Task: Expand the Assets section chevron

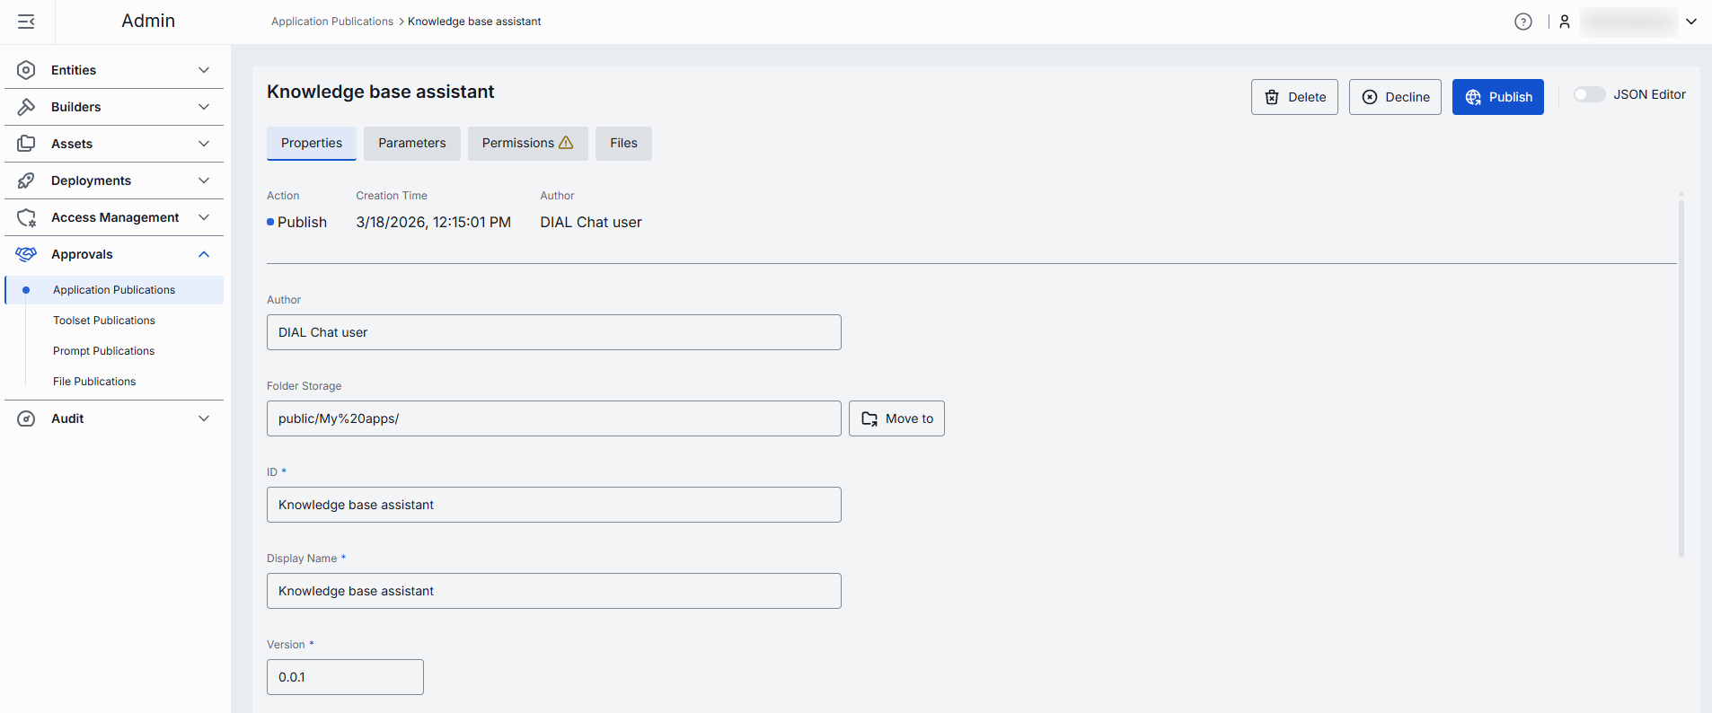Action: (x=204, y=144)
